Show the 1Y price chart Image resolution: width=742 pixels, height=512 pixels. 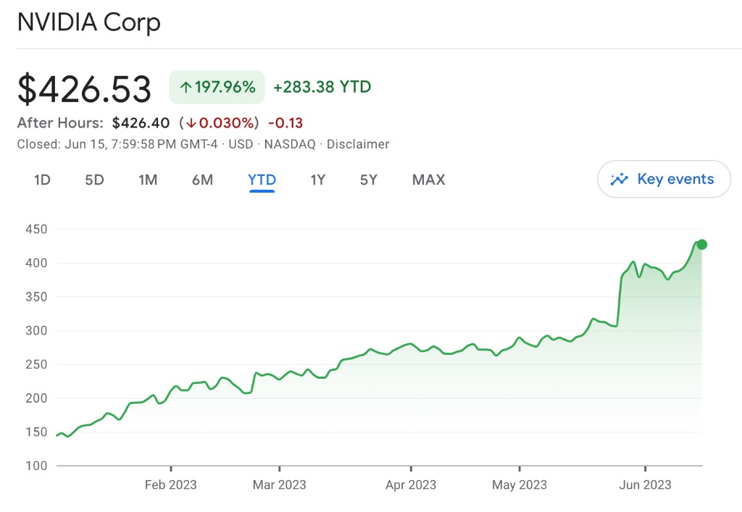click(x=317, y=180)
